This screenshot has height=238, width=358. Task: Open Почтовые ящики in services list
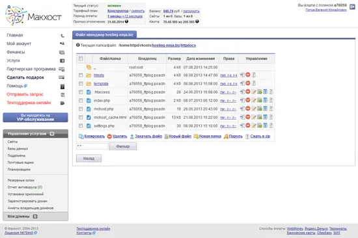click(21, 163)
